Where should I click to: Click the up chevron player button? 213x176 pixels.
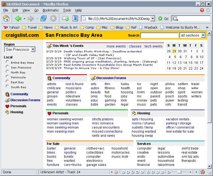pos(157,172)
